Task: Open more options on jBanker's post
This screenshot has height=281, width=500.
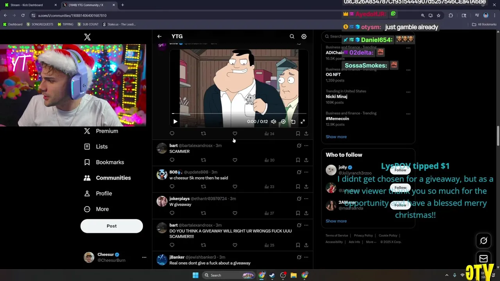Action: pos(306,257)
